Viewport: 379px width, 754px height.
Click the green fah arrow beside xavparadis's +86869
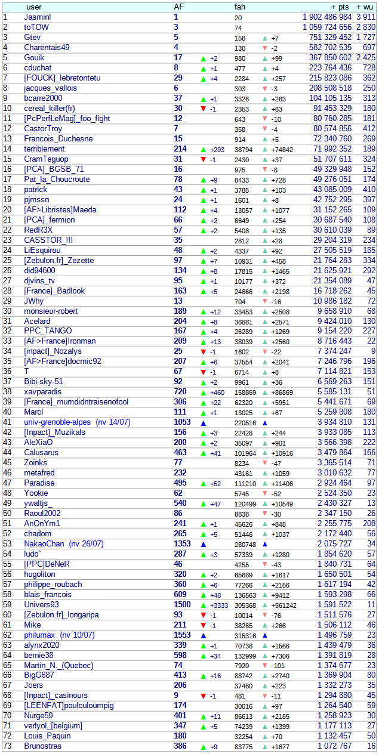point(265,393)
